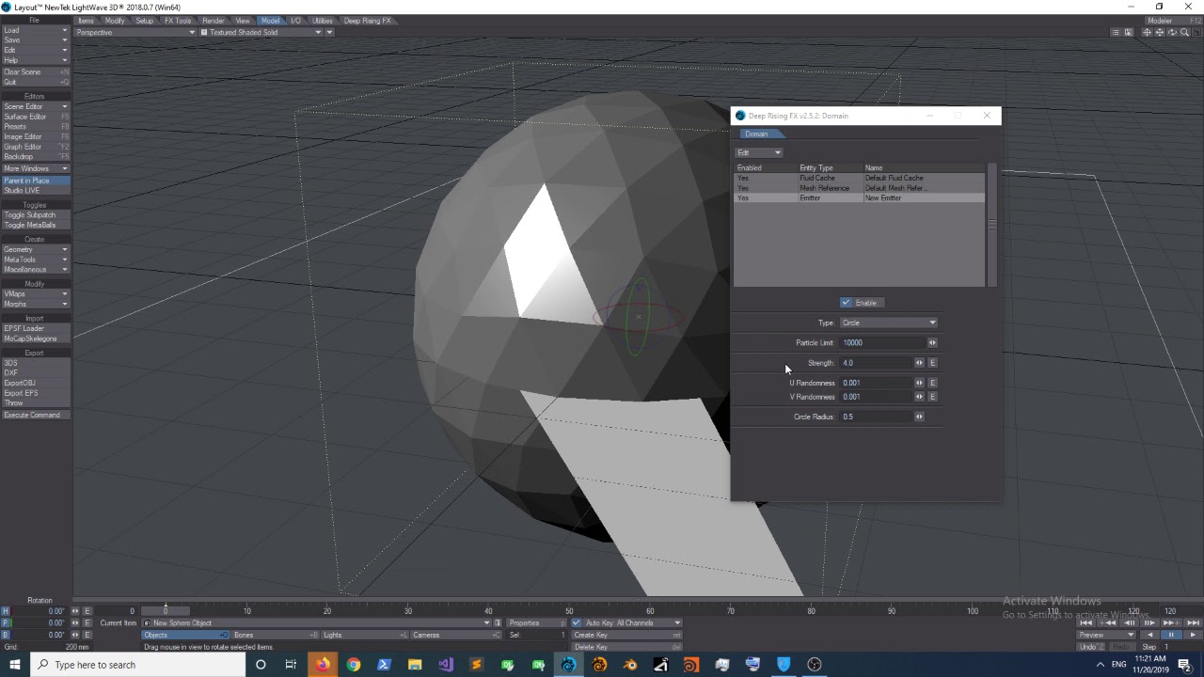Switch to Bones selection mode
Screen dimensions: 1204x677
tap(275, 635)
